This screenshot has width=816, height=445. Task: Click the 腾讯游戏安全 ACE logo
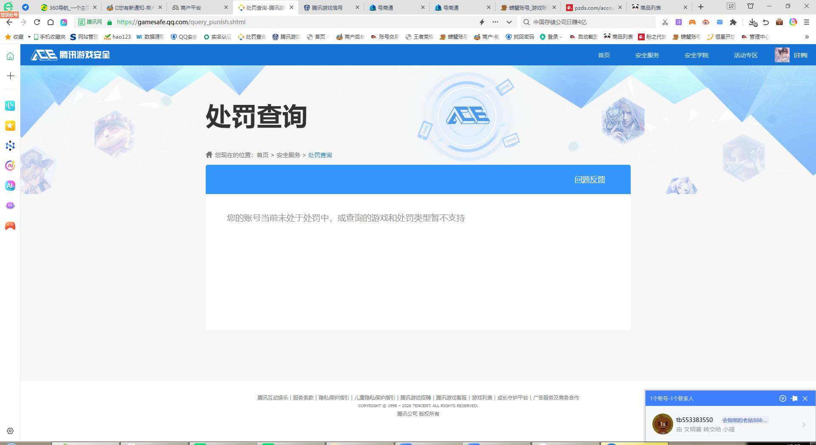click(70, 55)
